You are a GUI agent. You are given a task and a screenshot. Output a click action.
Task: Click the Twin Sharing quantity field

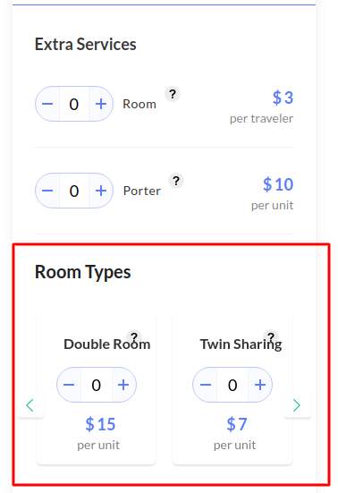pos(232,385)
